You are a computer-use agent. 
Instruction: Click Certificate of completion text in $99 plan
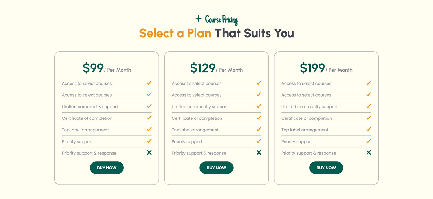coord(87,118)
